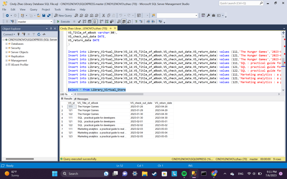Click the Connect Object Explorer plug icon

pyautogui.click(x=18, y=34)
